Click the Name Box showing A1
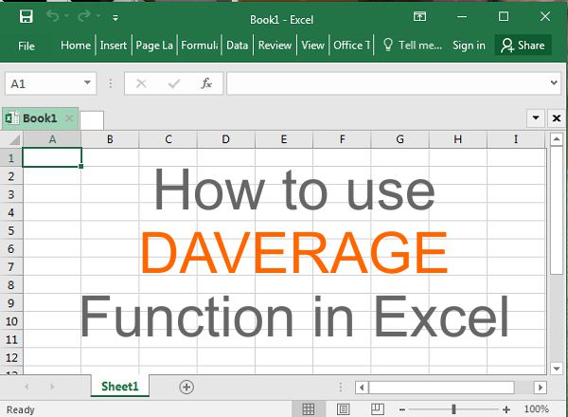 [44, 83]
